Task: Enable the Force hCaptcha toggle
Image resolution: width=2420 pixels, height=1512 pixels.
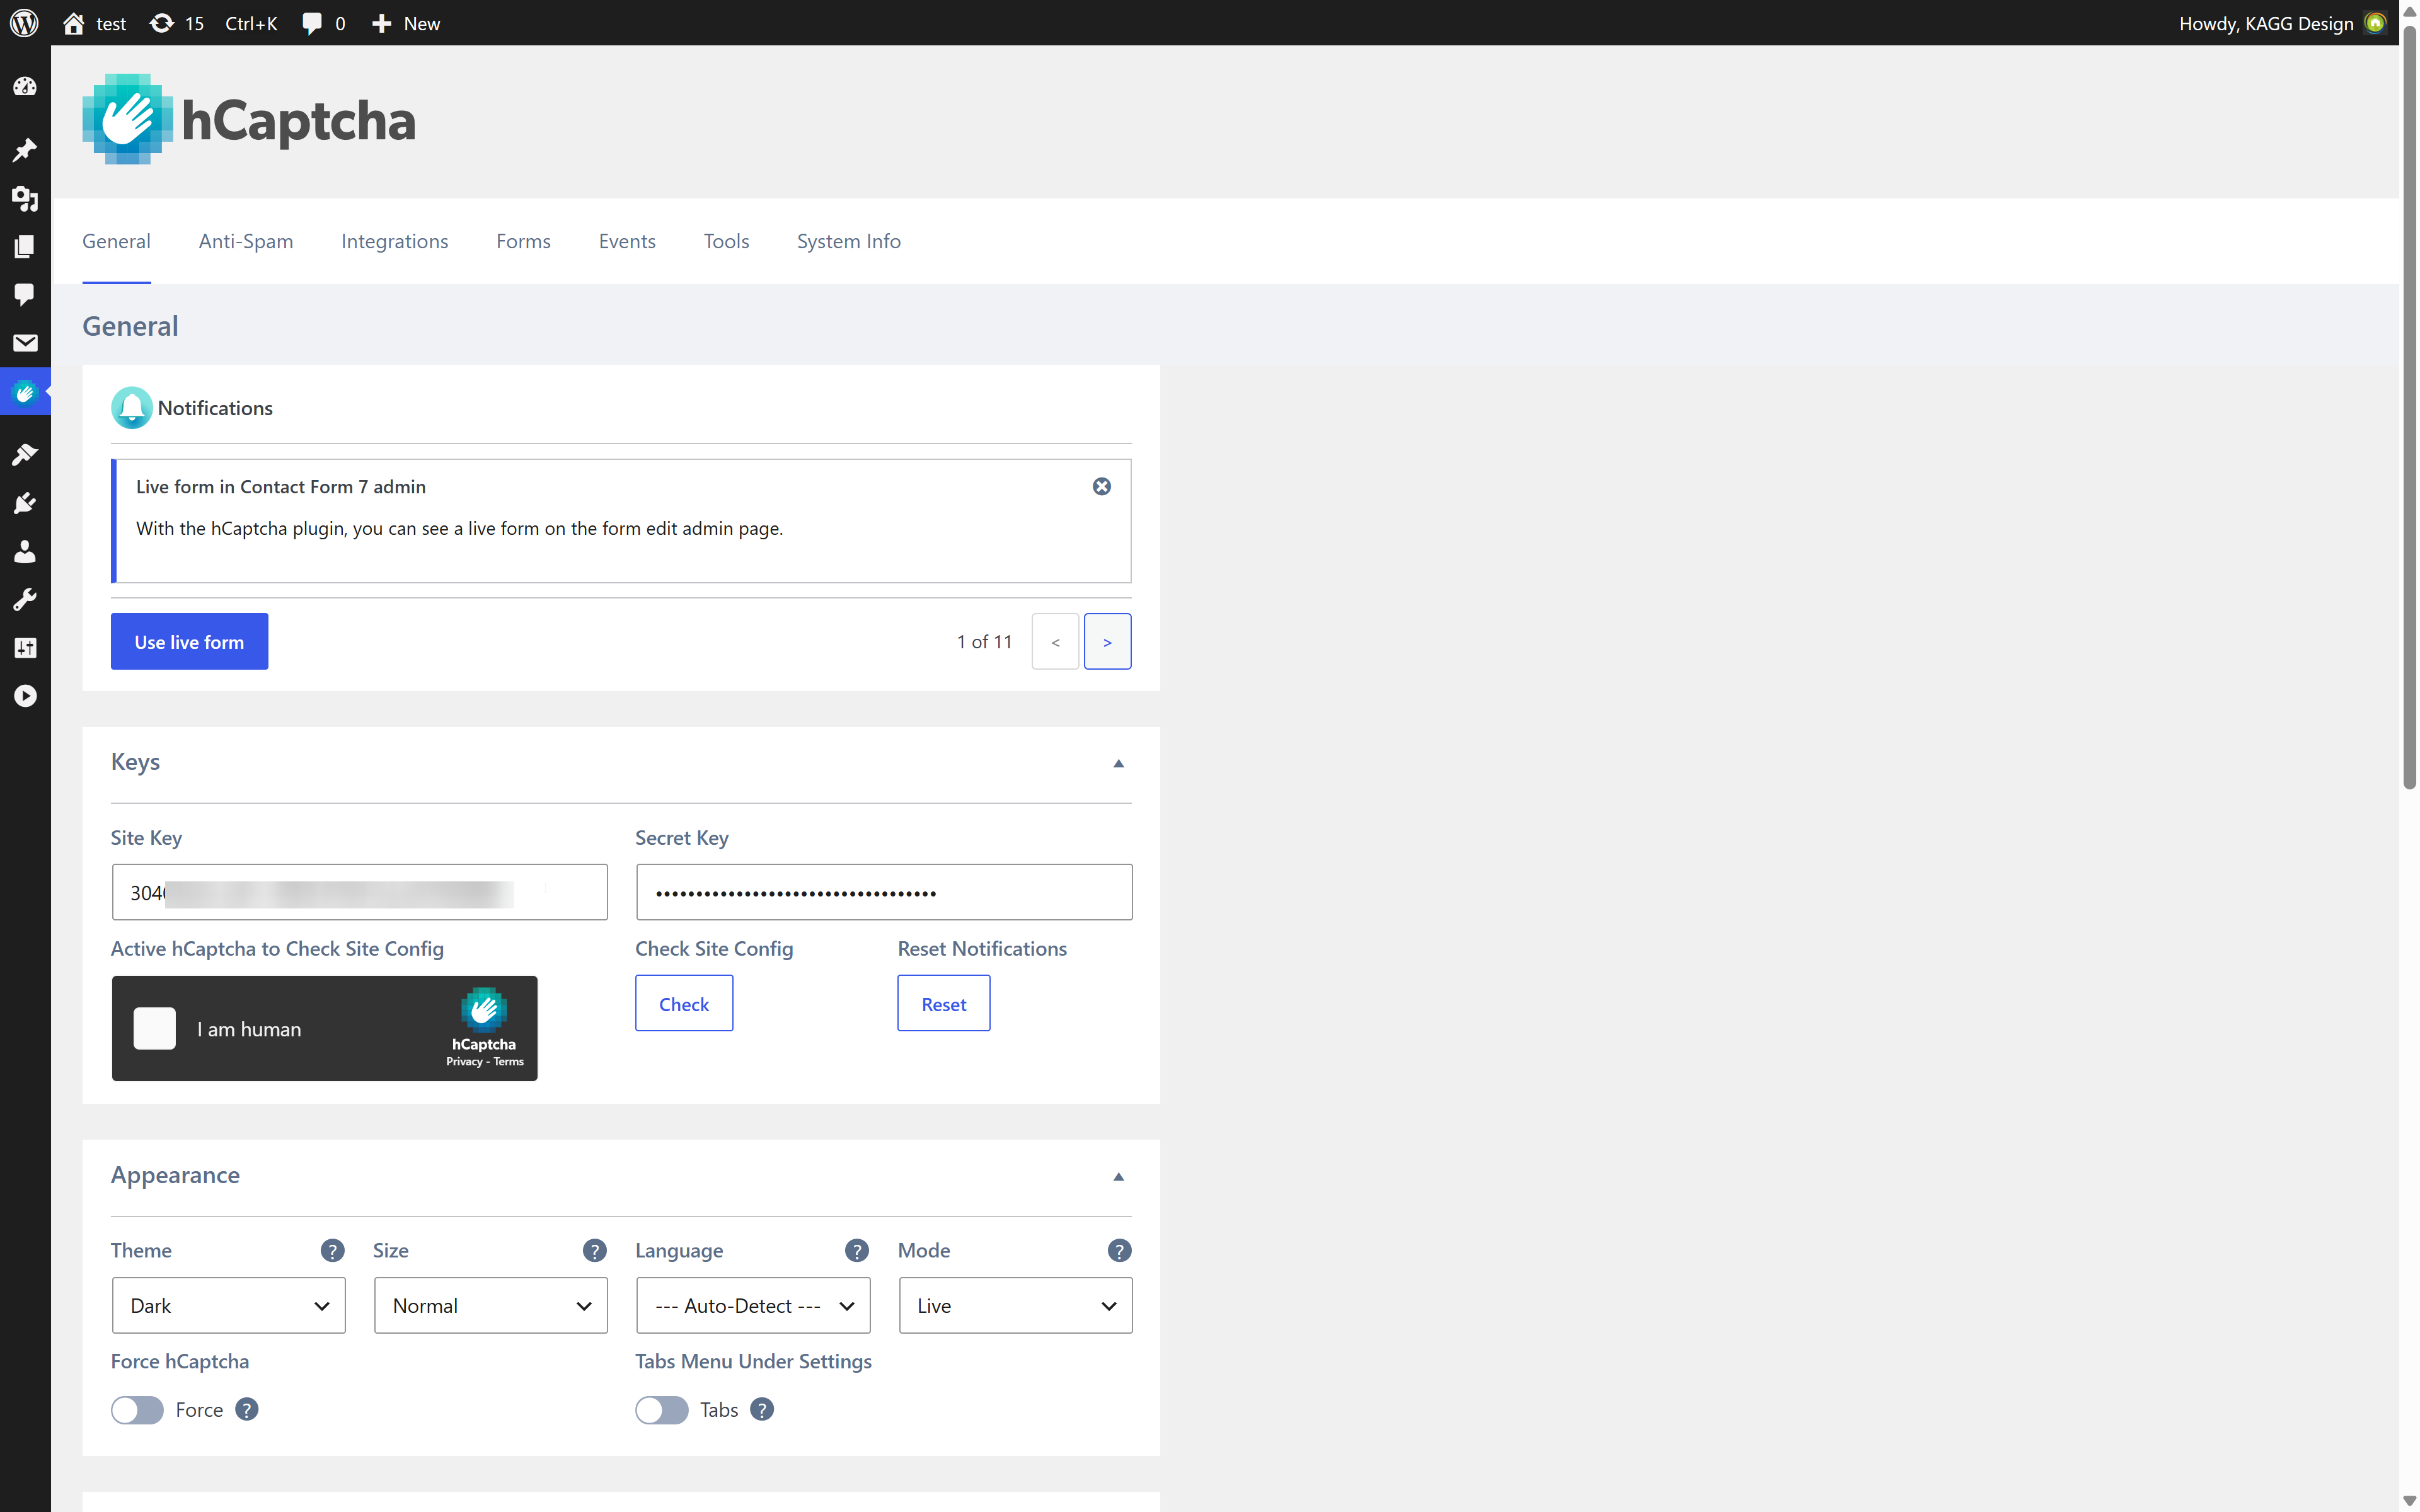Action: pos(137,1409)
